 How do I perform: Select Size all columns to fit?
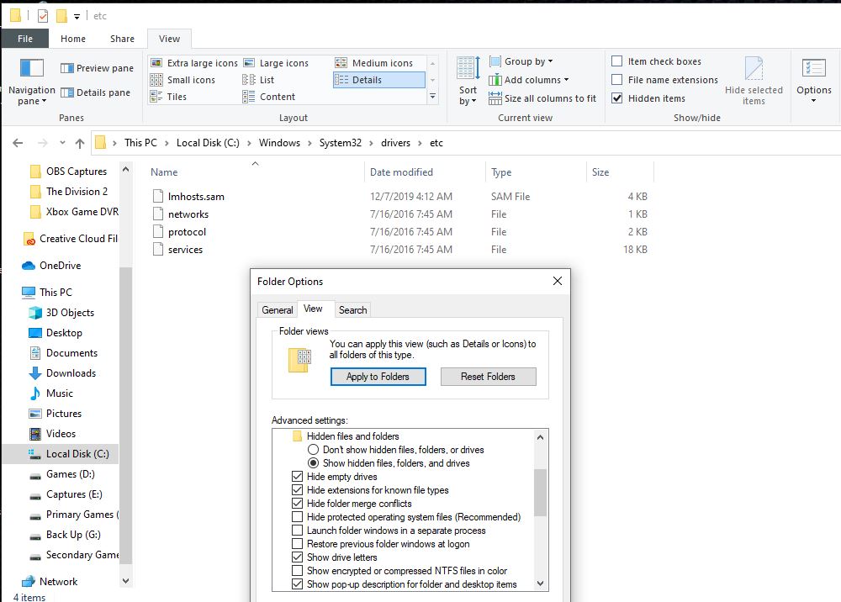click(542, 98)
